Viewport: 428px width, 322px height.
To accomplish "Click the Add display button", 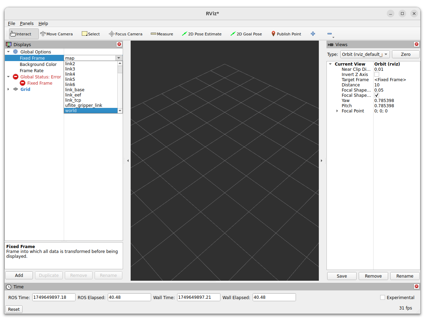I will 19,275.
